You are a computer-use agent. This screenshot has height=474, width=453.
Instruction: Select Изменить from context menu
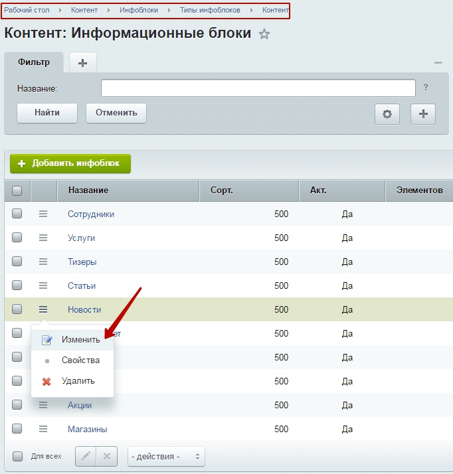[x=80, y=340]
